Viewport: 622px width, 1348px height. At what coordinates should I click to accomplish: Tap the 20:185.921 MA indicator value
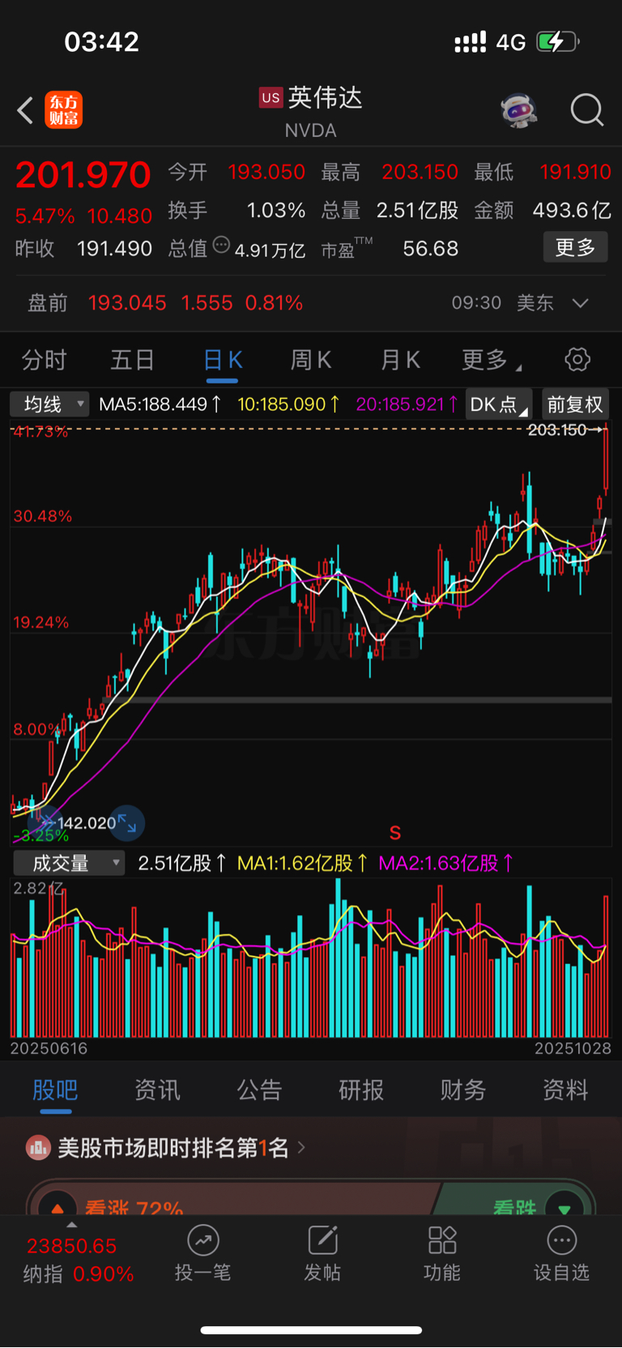407,404
